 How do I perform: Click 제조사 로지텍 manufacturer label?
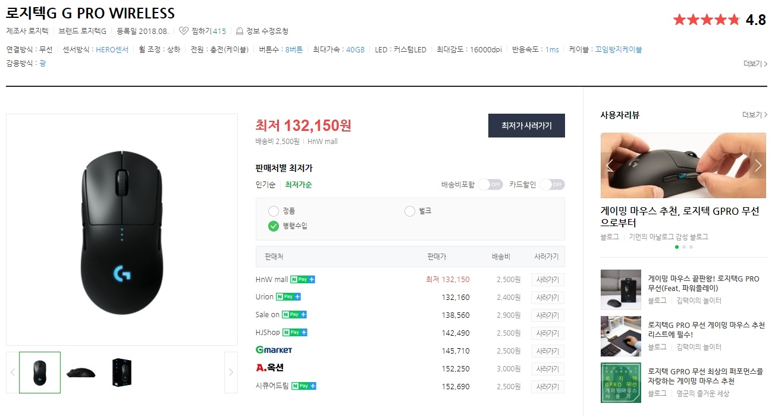pyautogui.click(x=27, y=31)
